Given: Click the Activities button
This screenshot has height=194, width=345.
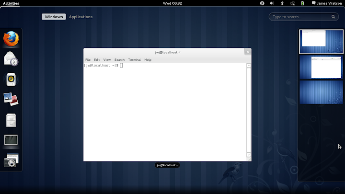Looking at the screenshot, I should pyautogui.click(x=11, y=3).
